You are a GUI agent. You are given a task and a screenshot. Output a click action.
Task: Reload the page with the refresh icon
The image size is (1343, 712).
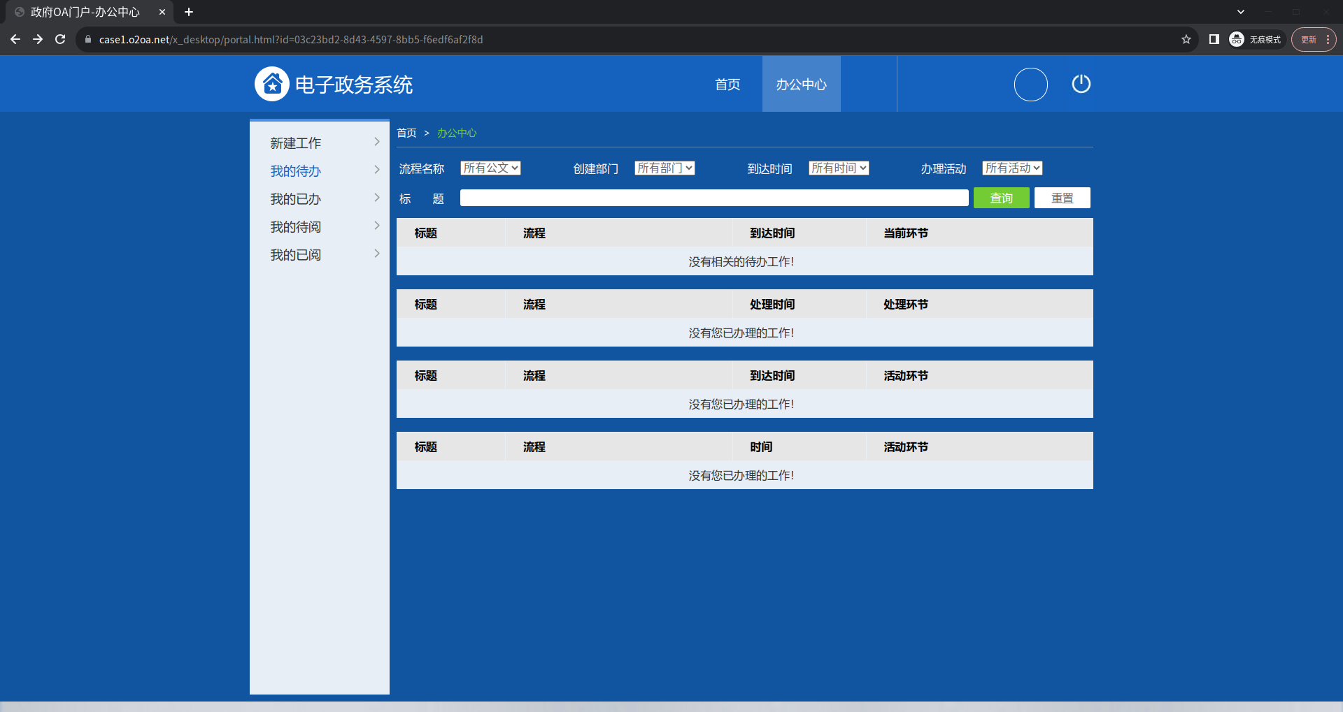point(60,40)
